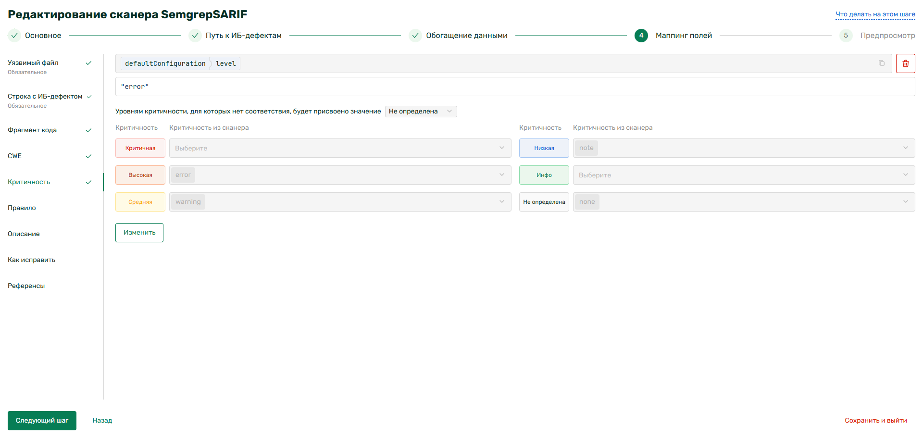
Task: Go to the Путь к ИБ-дефектам step
Action: tap(244, 36)
